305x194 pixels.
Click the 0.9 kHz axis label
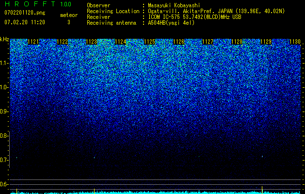(x=4, y=112)
